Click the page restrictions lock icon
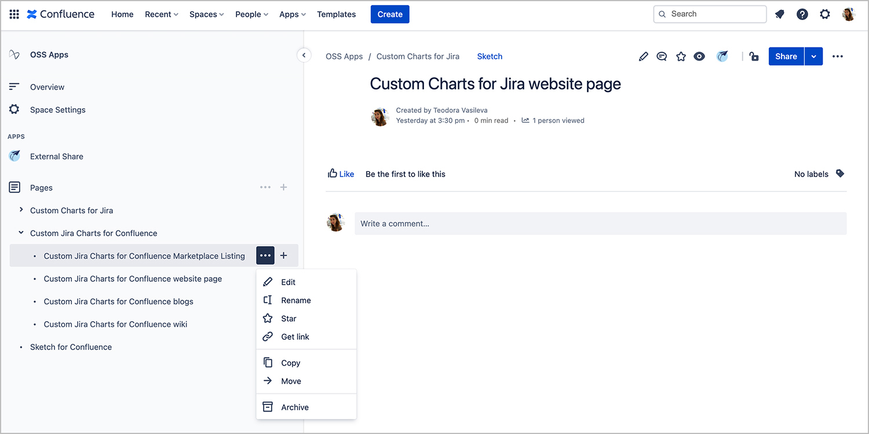Screen dimensions: 869x434 pyautogui.click(x=754, y=56)
